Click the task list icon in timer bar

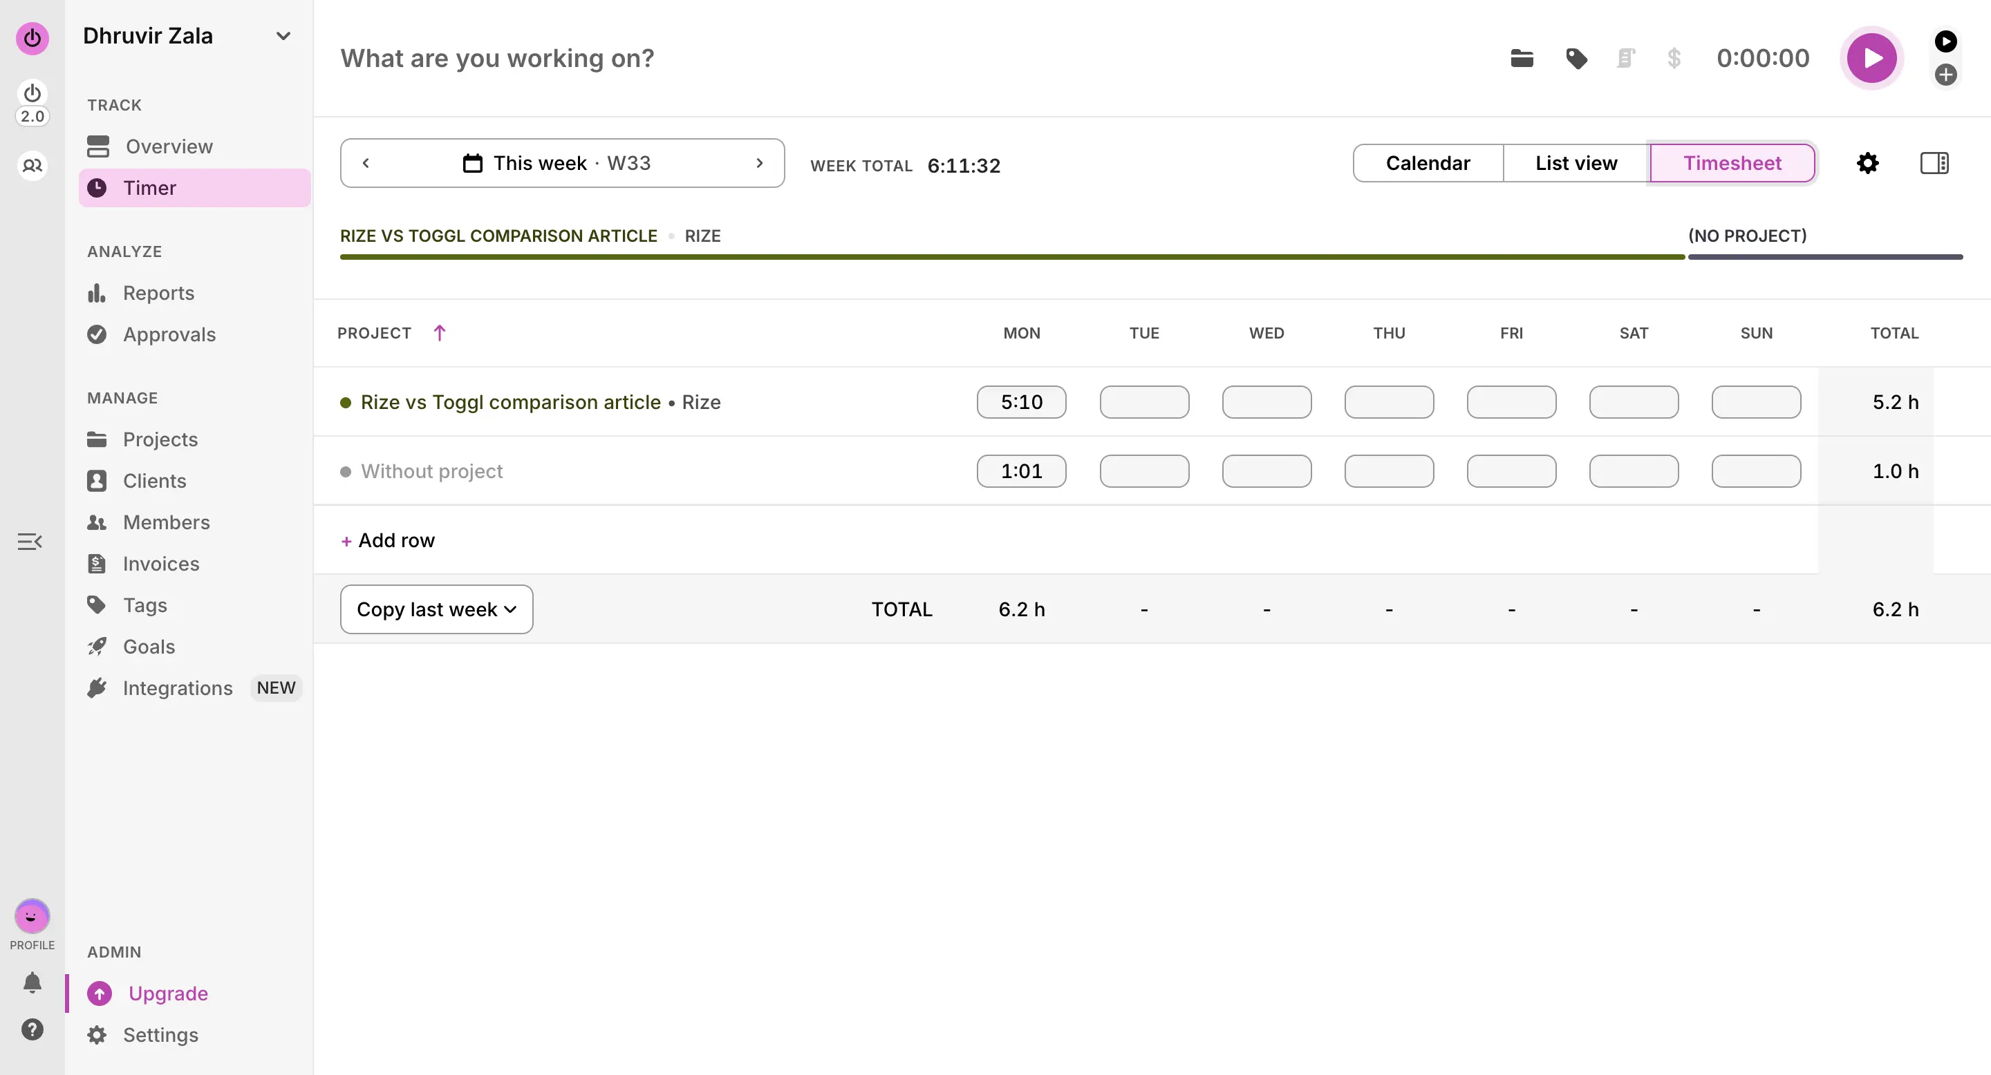click(x=1626, y=58)
